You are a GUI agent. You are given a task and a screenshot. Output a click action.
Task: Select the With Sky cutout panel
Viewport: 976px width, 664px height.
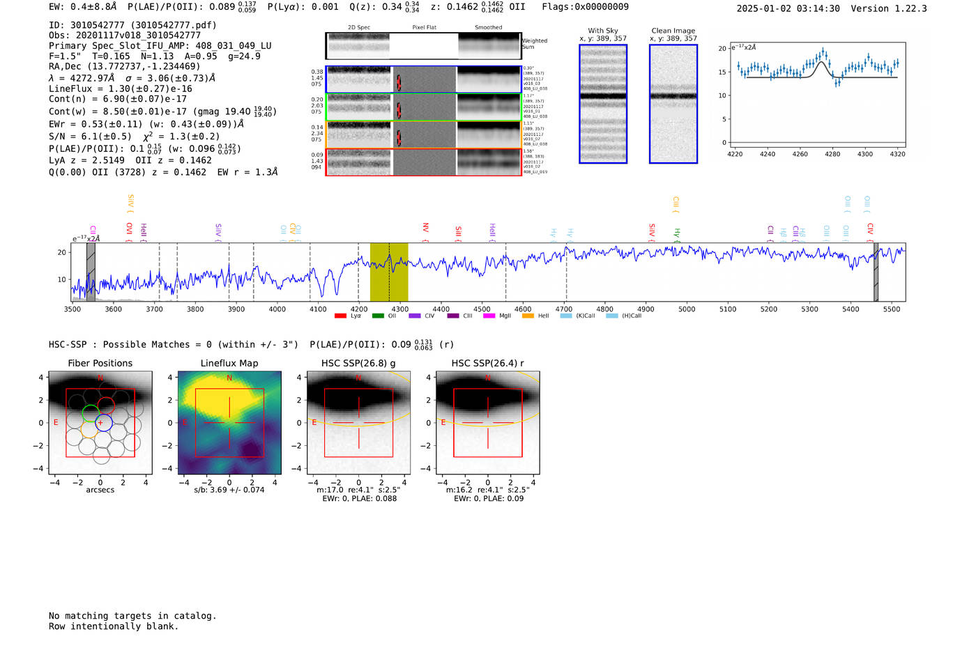tap(603, 104)
